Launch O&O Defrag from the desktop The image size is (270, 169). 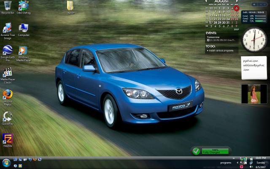pos(24,8)
